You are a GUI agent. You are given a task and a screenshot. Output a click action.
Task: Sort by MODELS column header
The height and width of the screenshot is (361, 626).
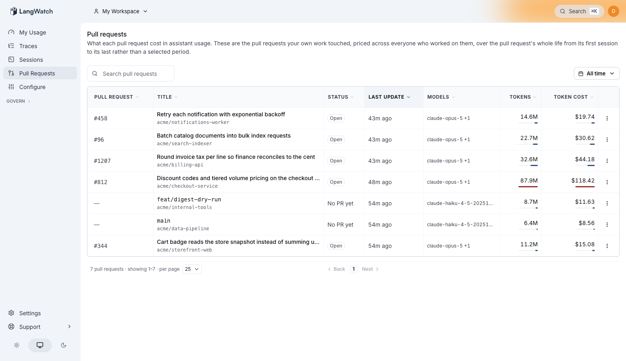pos(441,97)
